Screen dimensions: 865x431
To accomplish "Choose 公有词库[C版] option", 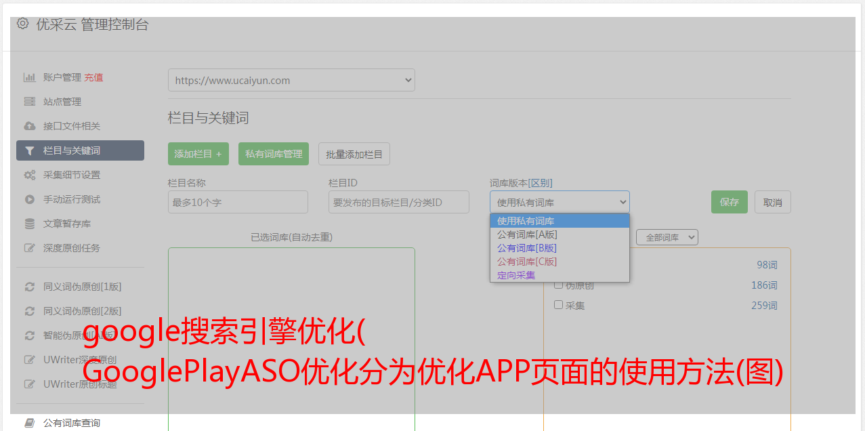I will [560, 262].
